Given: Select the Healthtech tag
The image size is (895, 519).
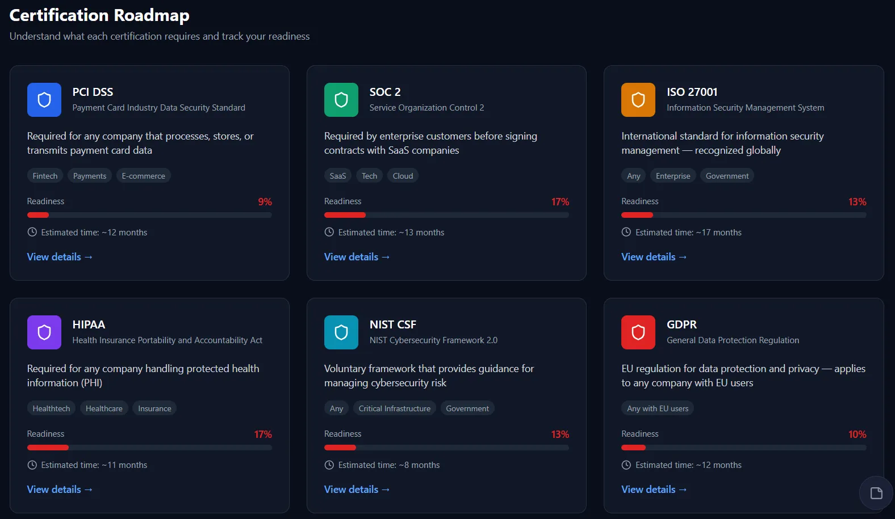Looking at the screenshot, I should (x=51, y=408).
